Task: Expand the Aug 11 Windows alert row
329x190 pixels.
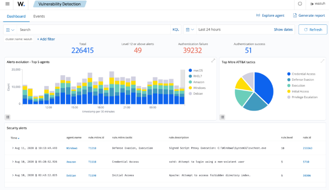Action: click(x=13, y=148)
